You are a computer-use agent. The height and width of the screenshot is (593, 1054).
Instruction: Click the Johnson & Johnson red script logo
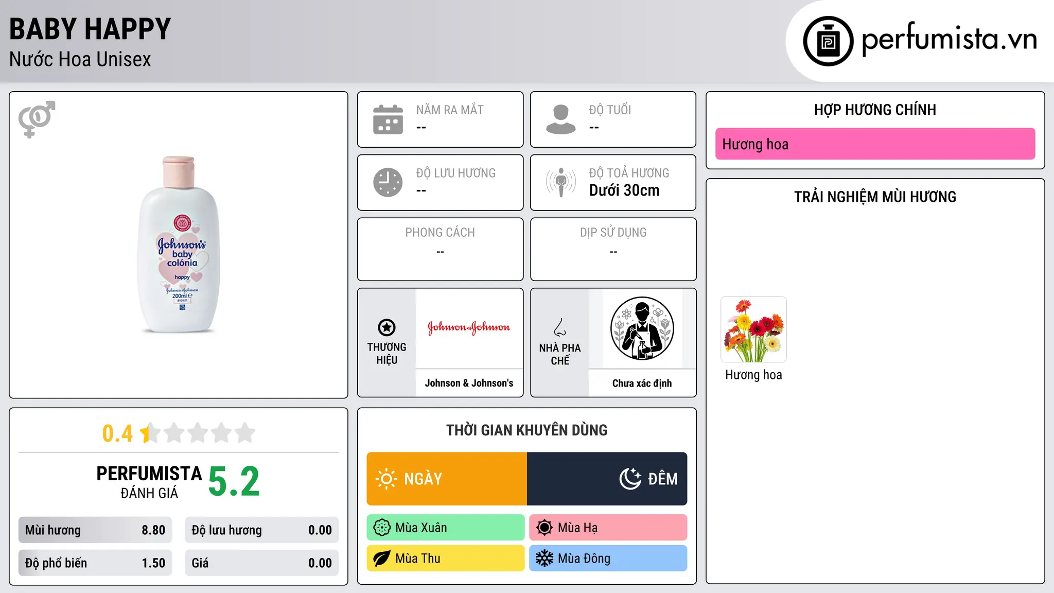tap(469, 327)
